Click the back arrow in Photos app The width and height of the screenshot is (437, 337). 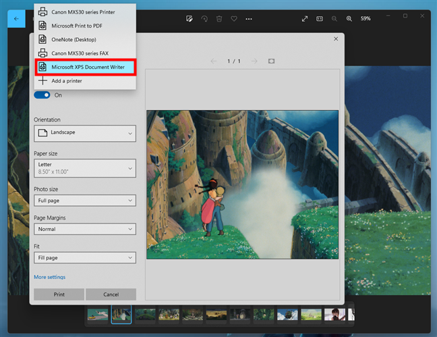pos(16,19)
